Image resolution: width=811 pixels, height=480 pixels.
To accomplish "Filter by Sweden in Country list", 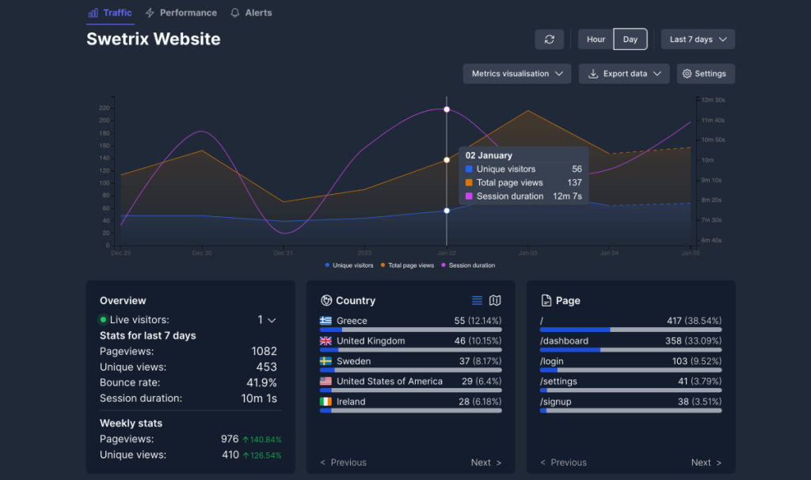I will (411, 361).
